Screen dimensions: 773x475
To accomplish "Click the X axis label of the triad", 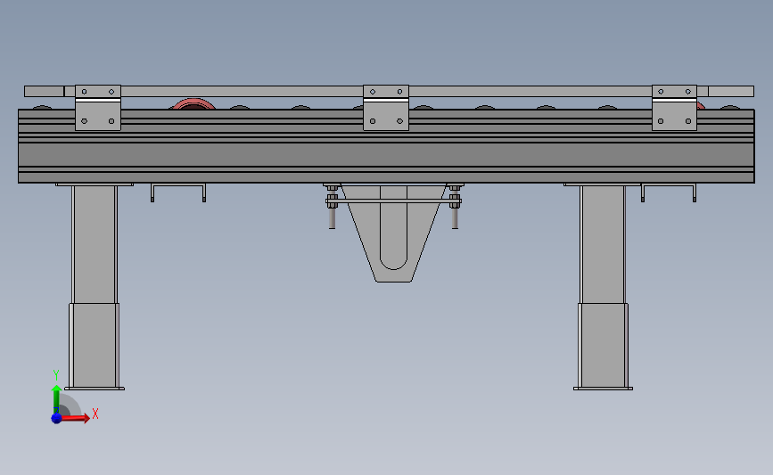I will (95, 414).
